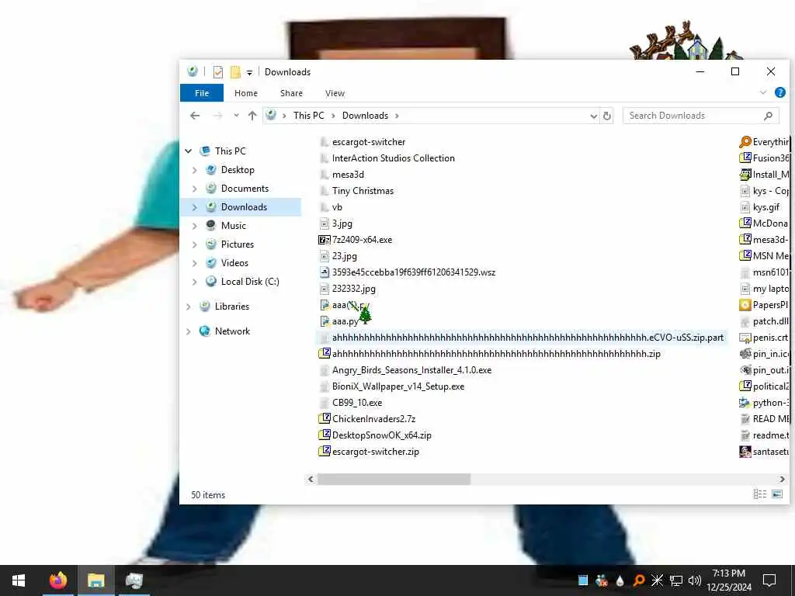
Task: Switch to the Home ribbon tab
Action: pos(246,93)
